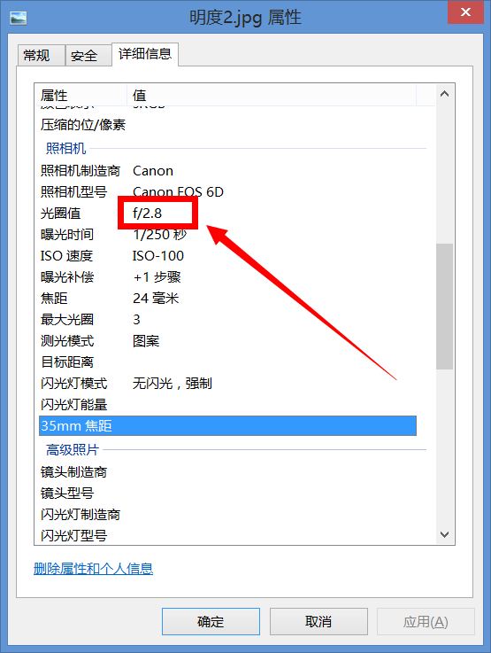491x653 pixels.
Task: Select the 镜头型号 property row
Action: pyautogui.click(x=227, y=494)
